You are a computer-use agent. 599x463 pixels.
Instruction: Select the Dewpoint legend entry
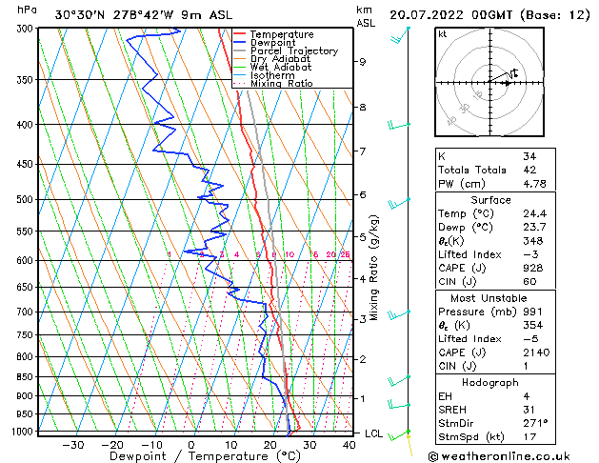click(276, 43)
